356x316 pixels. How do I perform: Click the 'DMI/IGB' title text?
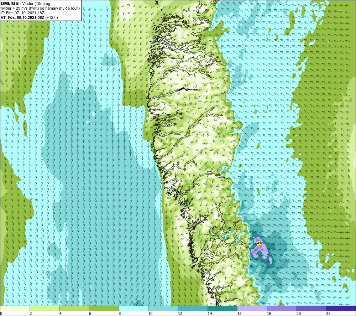coord(10,4)
